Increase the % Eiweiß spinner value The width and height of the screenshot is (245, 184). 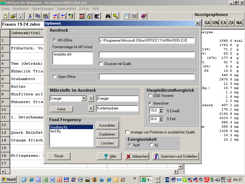click(x=161, y=109)
